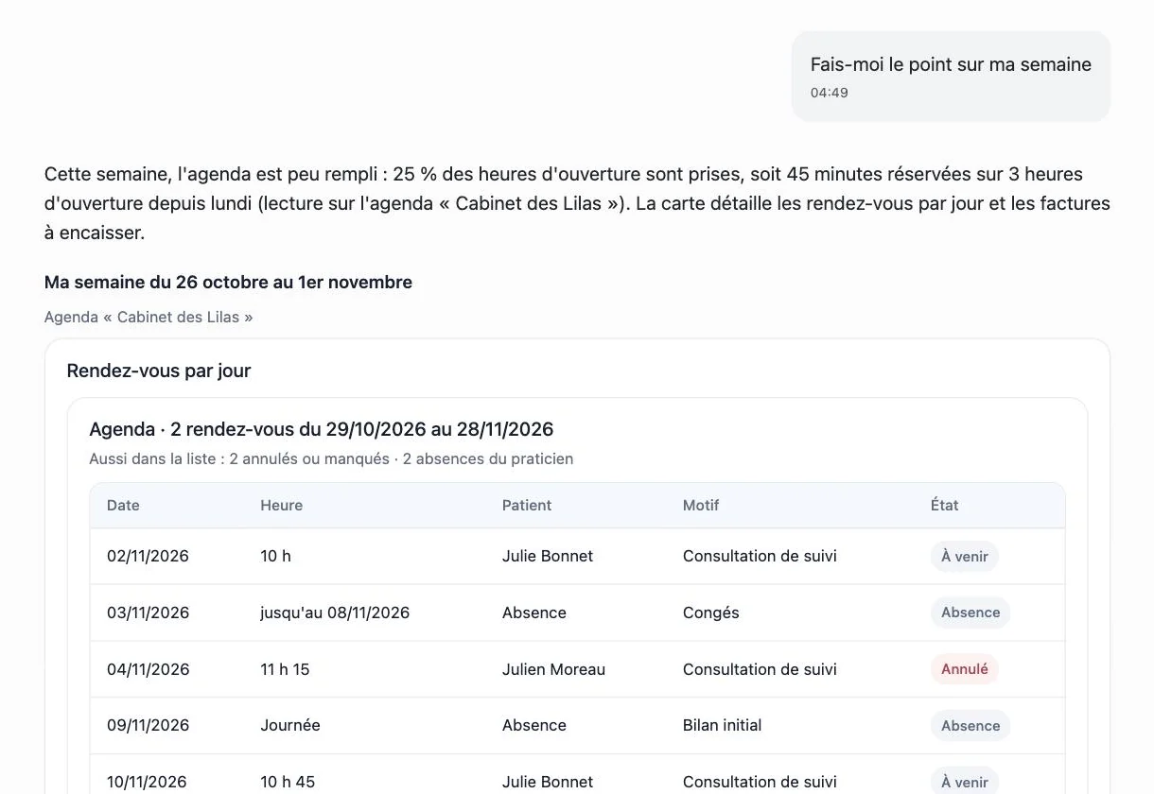Click the "Rendez-vous par jour" card title
The width and height of the screenshot is (1154, 794).
click(159, 371)
